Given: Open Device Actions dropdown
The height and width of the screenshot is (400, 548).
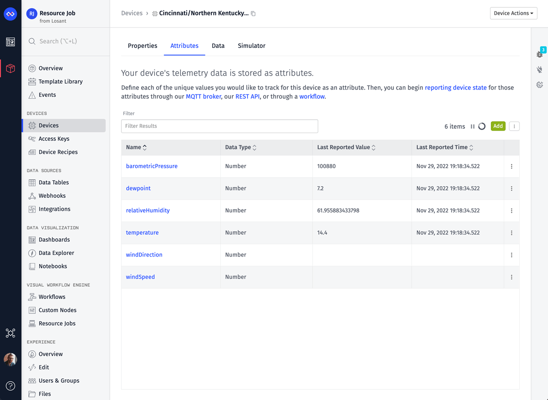Looking at the screenshot, I should click(x=513, y=13).
